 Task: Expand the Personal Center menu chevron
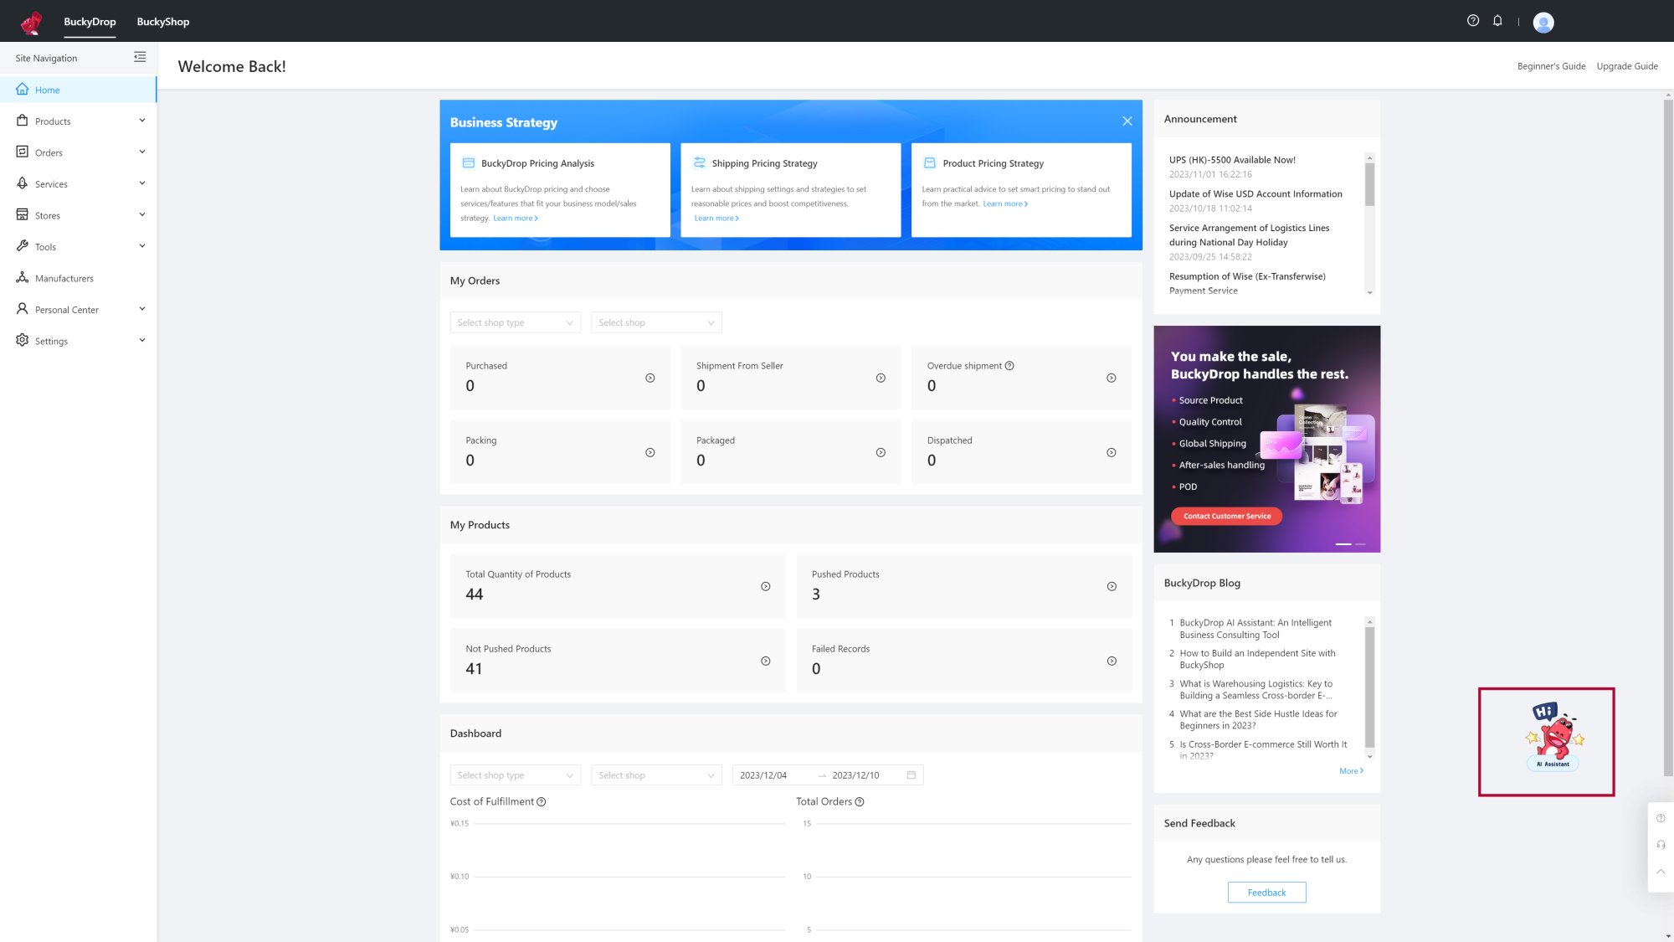(x=142, y=309)
